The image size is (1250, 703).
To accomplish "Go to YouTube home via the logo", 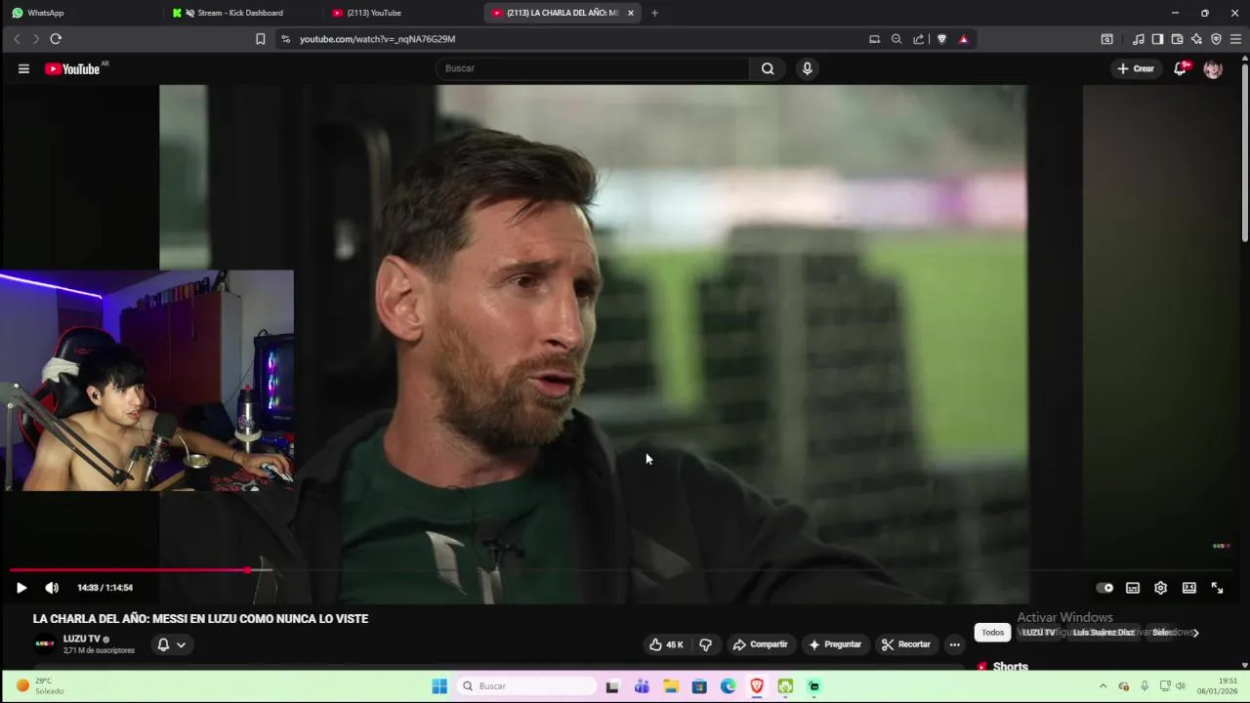I will (x=73, y=68).
